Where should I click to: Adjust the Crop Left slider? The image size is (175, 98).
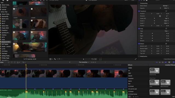[152, 33]
